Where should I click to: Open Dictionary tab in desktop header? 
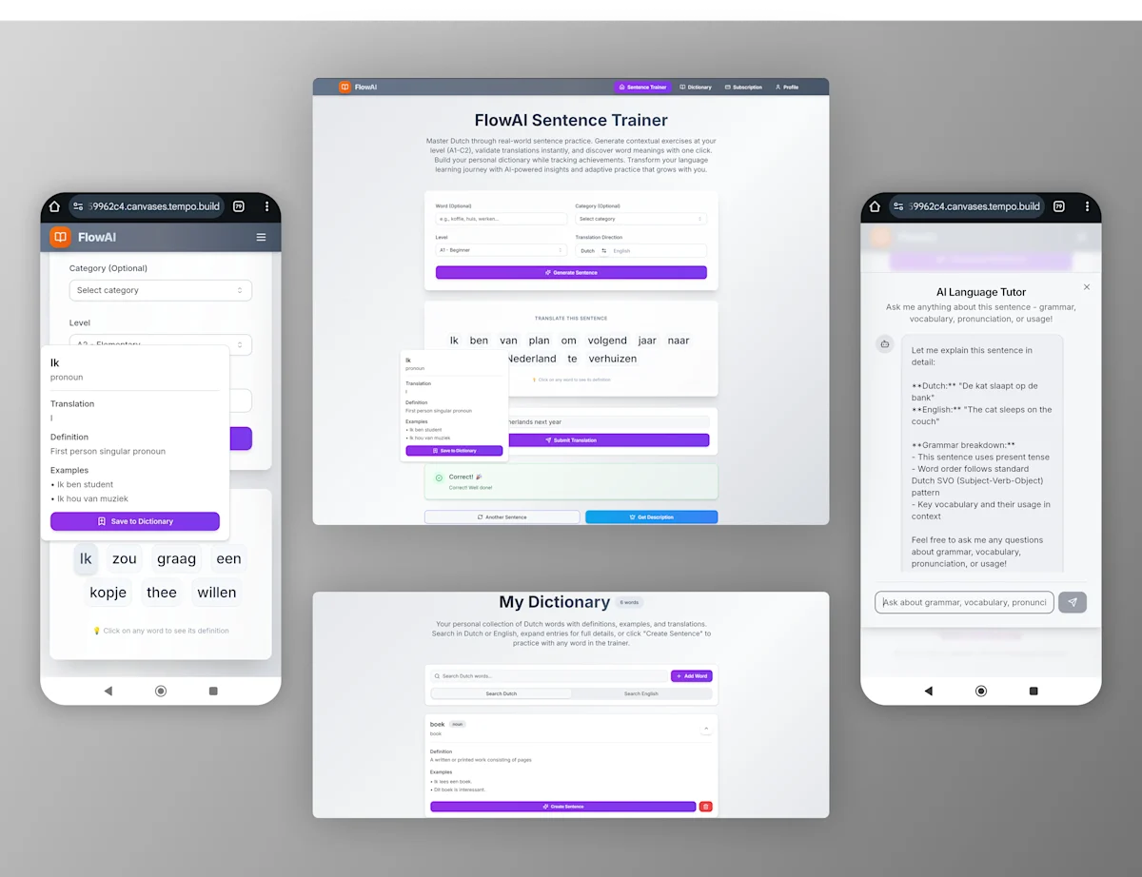[696, 87]
